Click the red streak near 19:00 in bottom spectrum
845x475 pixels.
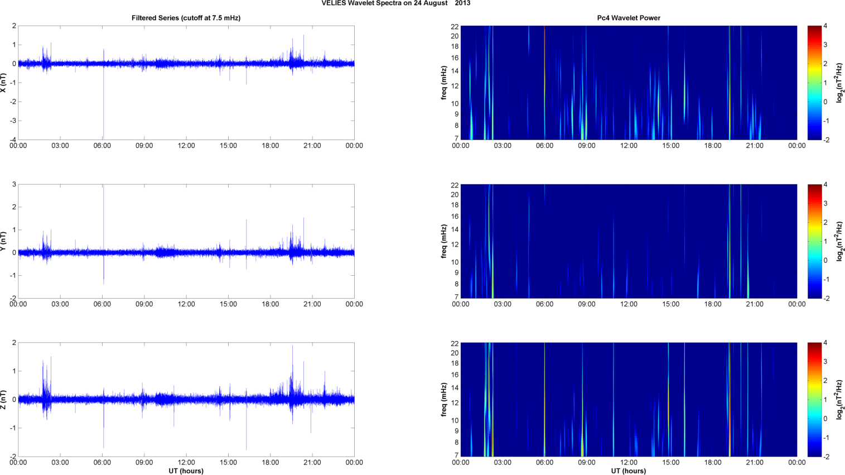coord(729,424)
